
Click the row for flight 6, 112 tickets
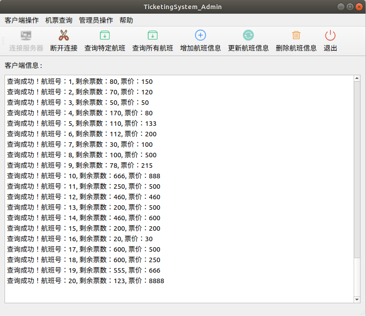[82, 134]
